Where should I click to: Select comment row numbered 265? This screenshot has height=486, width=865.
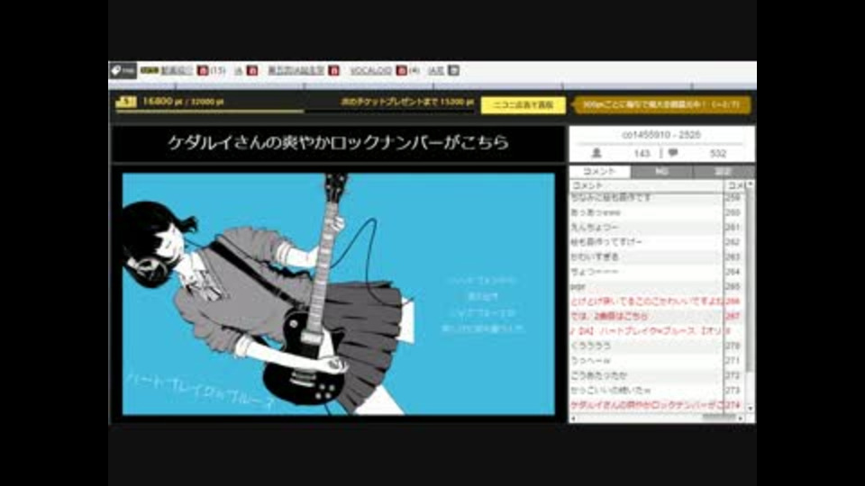pyautogui.click(x=657, y=286)
